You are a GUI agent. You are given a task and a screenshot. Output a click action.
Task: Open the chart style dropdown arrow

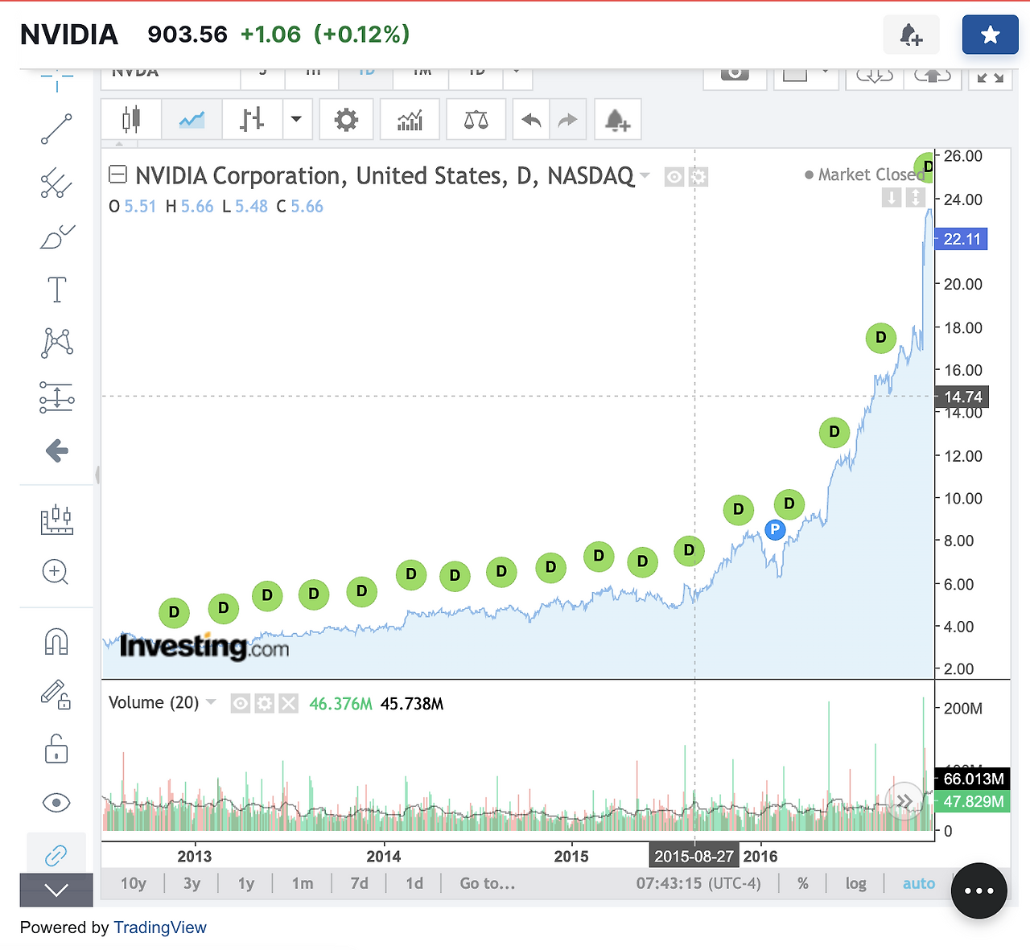click(x=297, y=120)
